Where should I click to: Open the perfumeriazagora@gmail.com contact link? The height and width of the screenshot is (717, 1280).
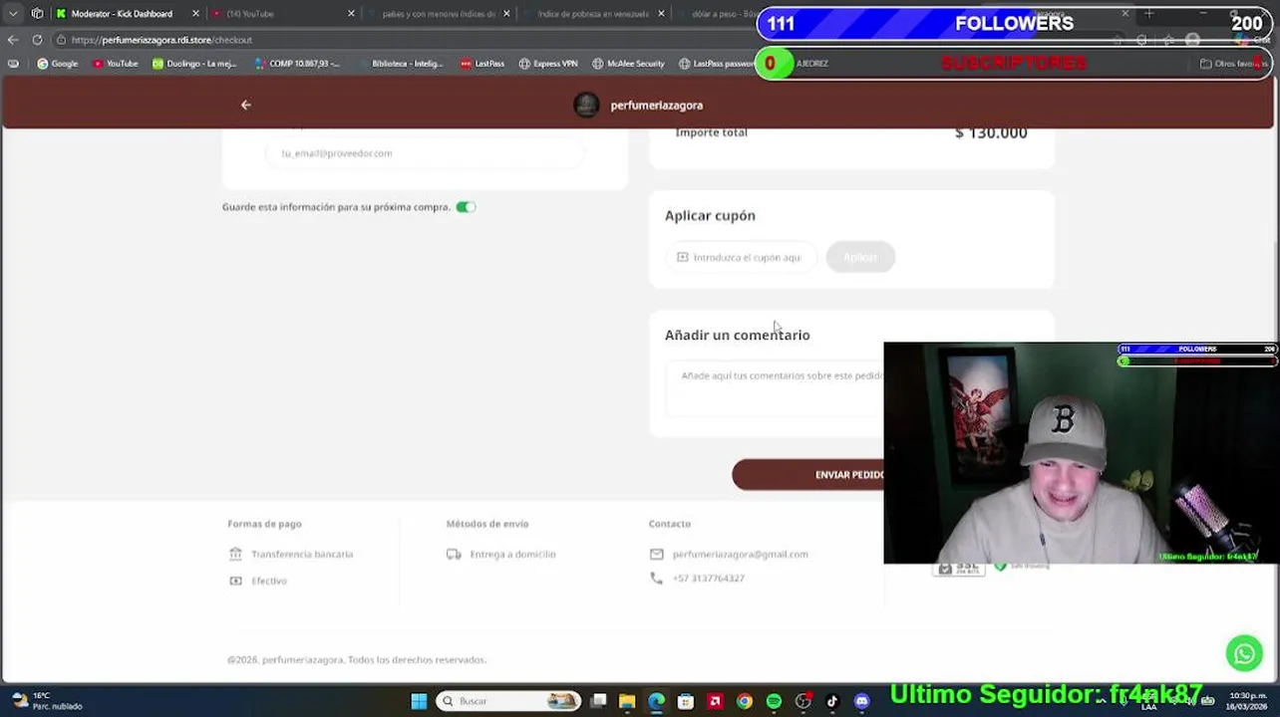(x=740, y=554)
